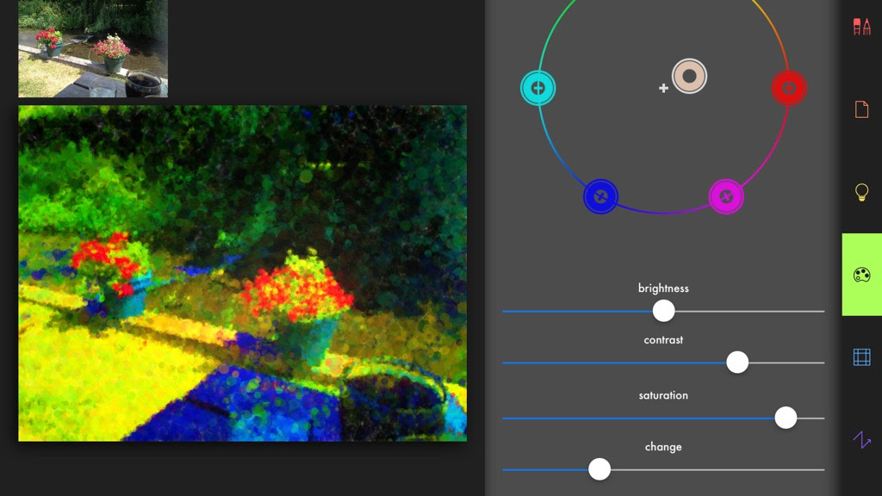Screen dimensions: 882x496
Task: Click the brightness slider knob
Action: 663,310
